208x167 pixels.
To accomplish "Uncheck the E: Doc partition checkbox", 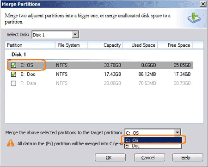I will click(13, 74).
